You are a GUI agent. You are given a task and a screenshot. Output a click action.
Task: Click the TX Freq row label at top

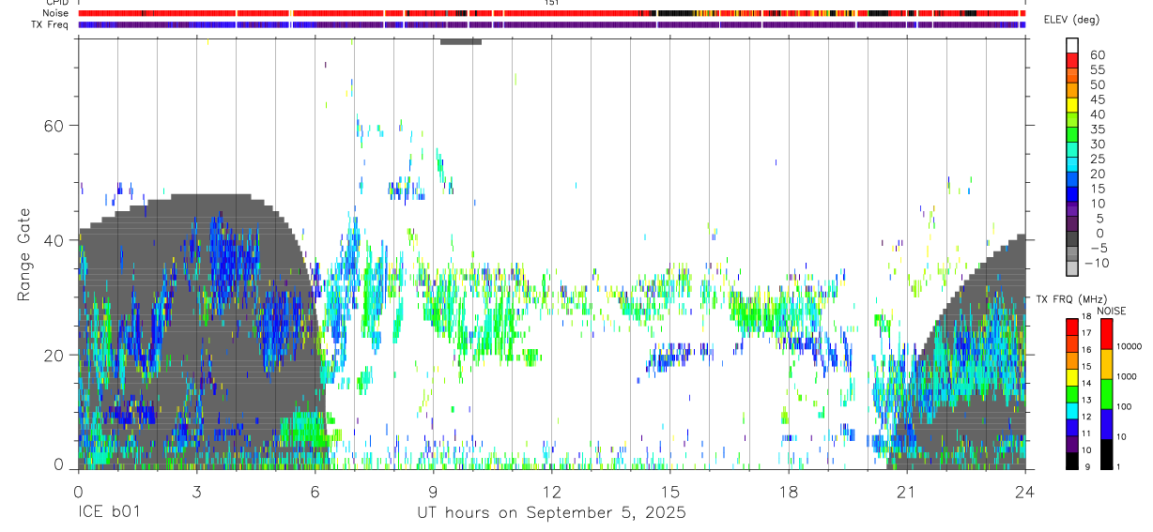(x=50, y=24)
